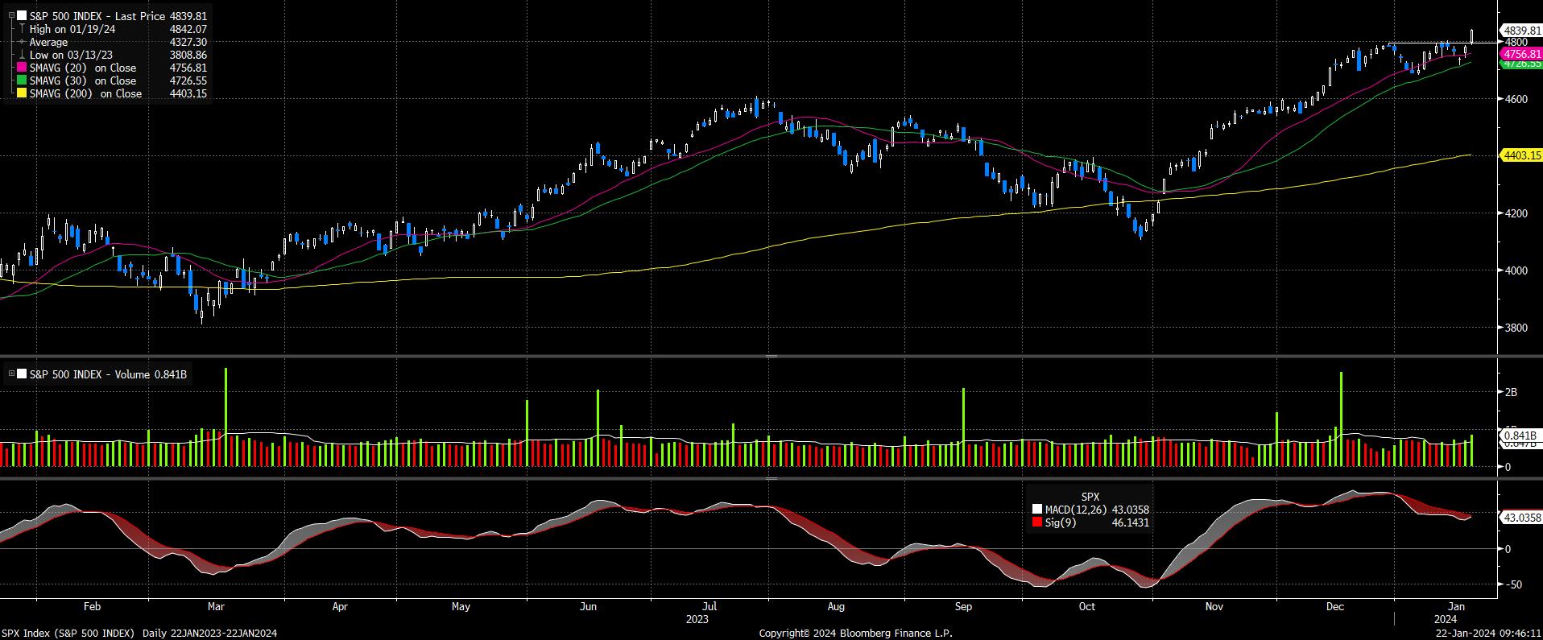The width and height of the screenshot is (1543, 640).
Task: Click the '2023' year label on time axis
Action: coord(697,619)
